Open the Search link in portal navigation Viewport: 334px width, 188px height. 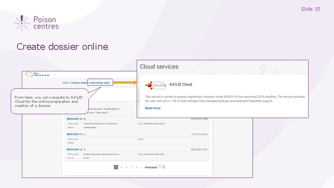[x=66, y=83]
